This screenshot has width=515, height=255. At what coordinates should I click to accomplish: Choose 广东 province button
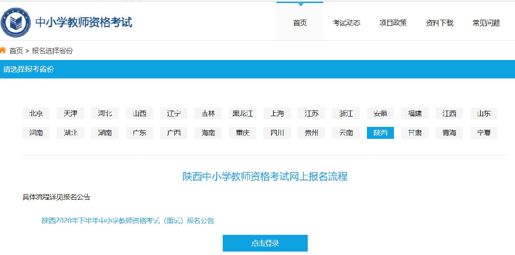pyautogui.click(x=139, y=133)
